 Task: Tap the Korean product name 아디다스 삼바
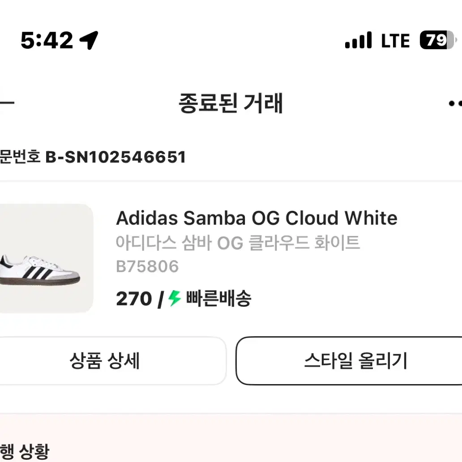164,243
